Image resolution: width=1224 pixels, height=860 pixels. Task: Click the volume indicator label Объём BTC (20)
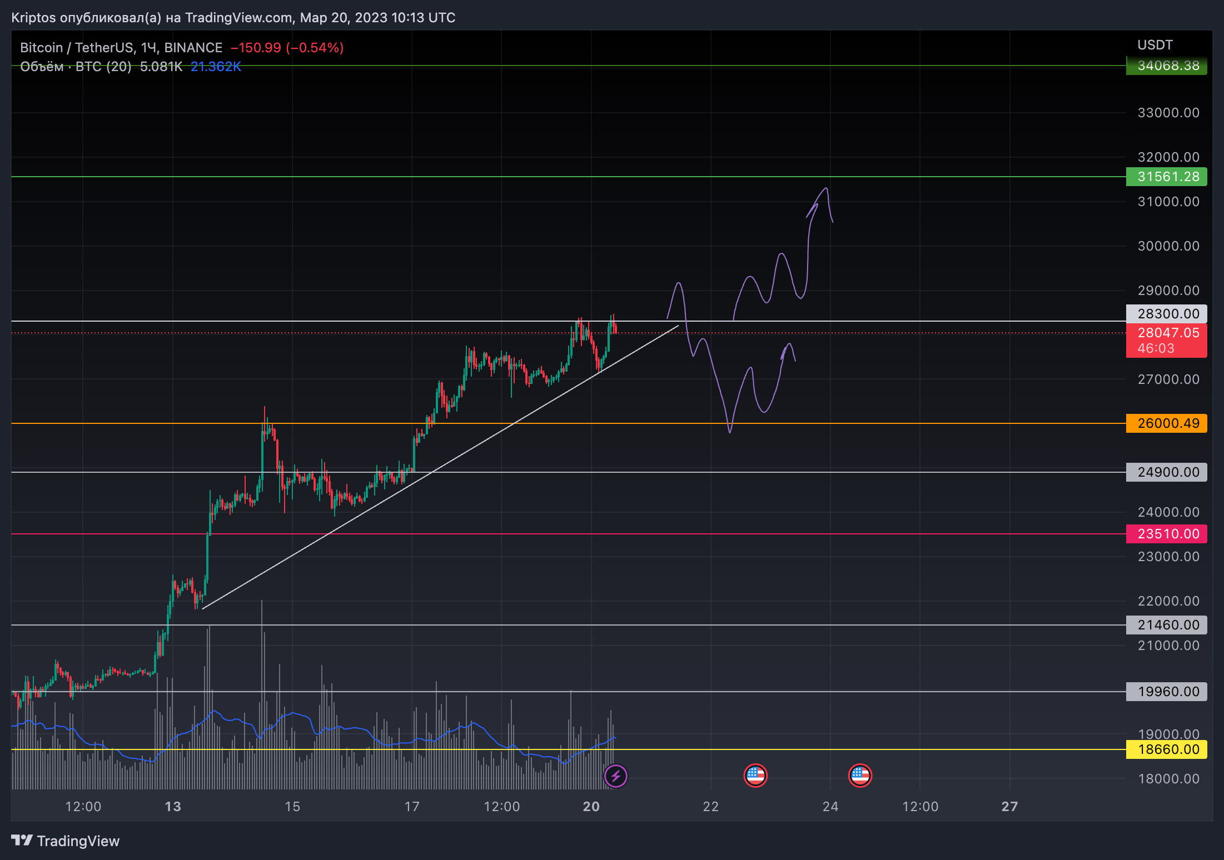[x=76, y=67]
